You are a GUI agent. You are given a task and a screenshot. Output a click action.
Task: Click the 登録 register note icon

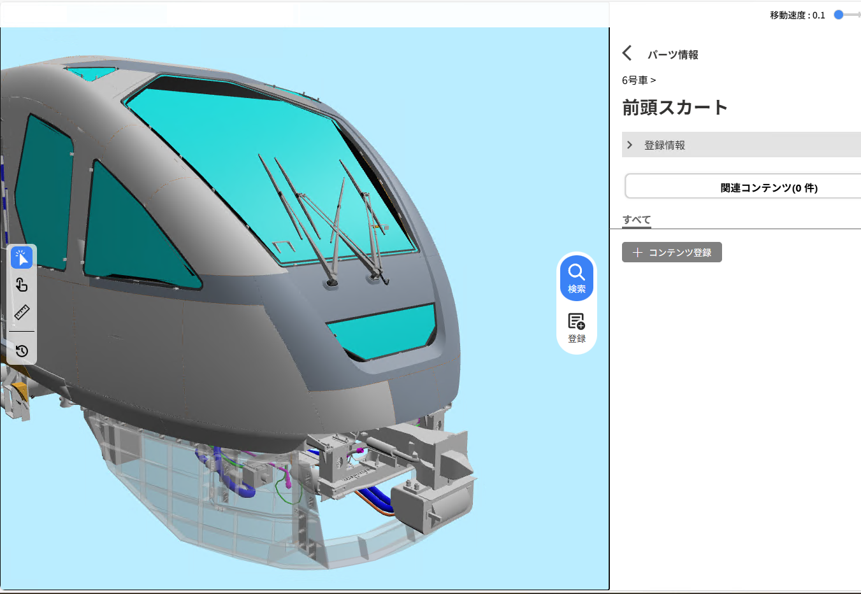[x=577, y=327]
